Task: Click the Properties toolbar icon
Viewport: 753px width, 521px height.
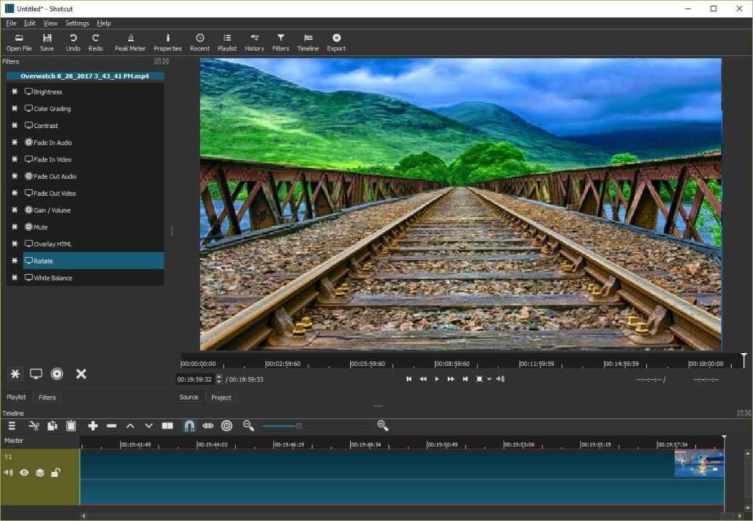Action: tap(167, 42)
